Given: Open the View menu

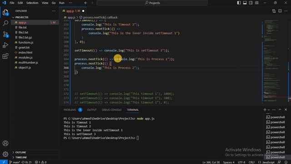Looking at the screenshot, I should click(x=45, y=3).
